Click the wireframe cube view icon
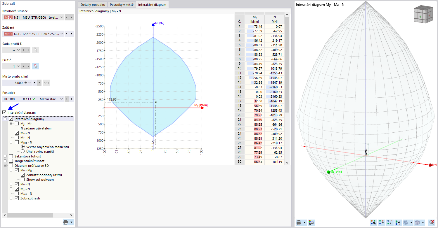 tap(418, 222)
